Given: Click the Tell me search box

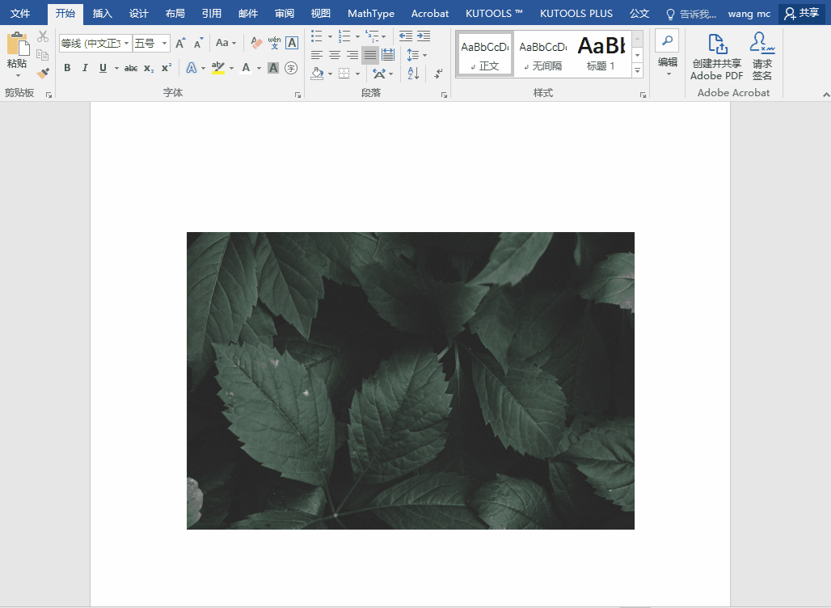Looking at the screenshot, I should pos(691,14).
